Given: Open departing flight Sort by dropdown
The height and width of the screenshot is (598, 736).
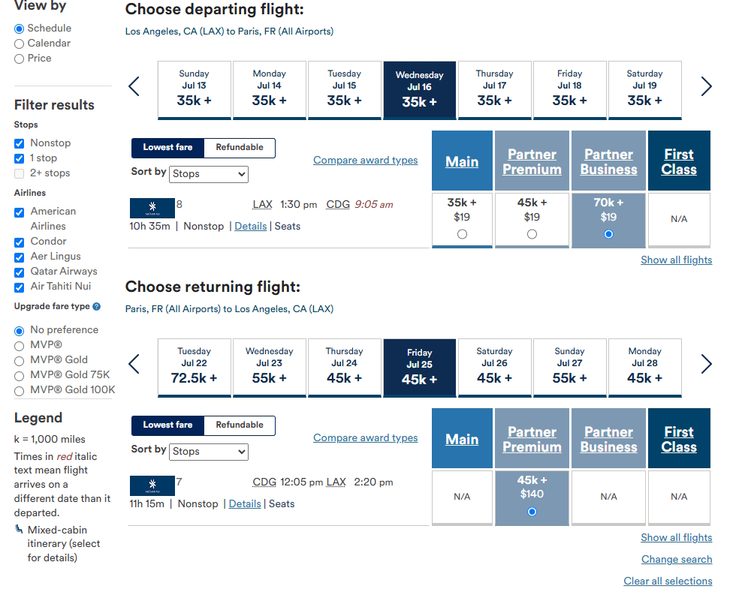Looking at the screenshot, I should click(x=209, y=174).
